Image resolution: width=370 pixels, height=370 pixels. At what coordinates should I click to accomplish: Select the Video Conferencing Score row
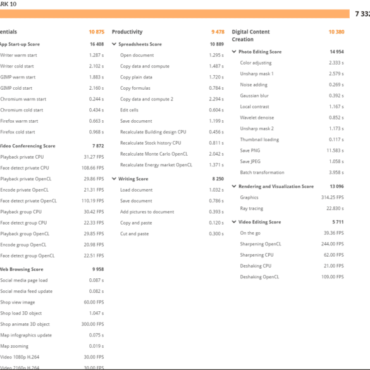[x=52, y=146]
